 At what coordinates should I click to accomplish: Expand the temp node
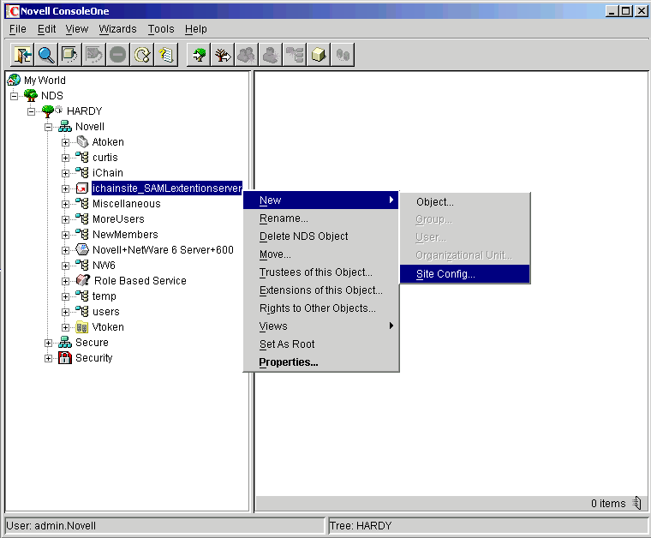pyautogui.click(x=65, y=296)
